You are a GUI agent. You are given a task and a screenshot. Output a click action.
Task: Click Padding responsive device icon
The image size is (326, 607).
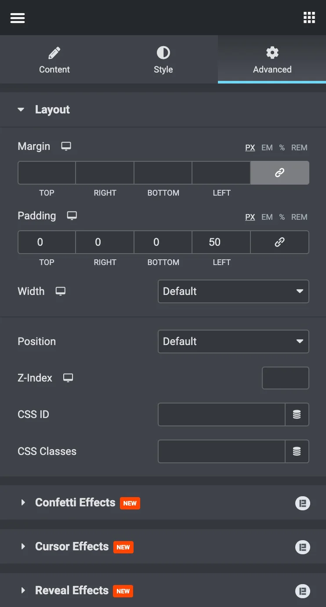coord(72,216)
